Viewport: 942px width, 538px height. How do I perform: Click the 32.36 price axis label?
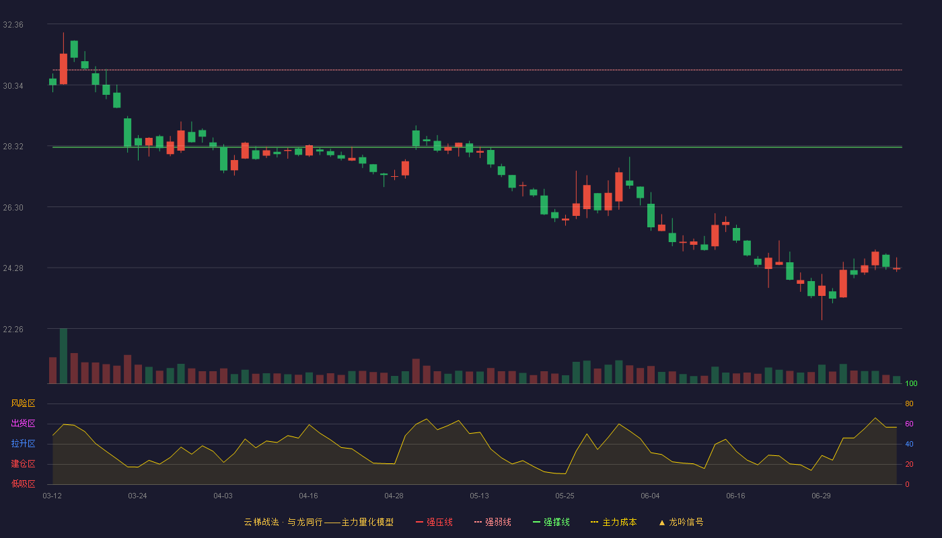click(x=13, y=25)
